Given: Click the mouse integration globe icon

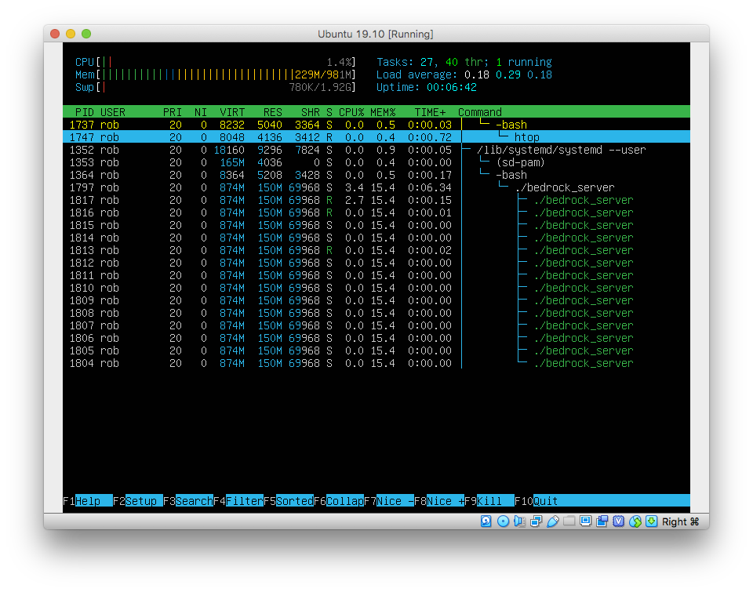Looking at the screenshot, I should click(635, 521).
